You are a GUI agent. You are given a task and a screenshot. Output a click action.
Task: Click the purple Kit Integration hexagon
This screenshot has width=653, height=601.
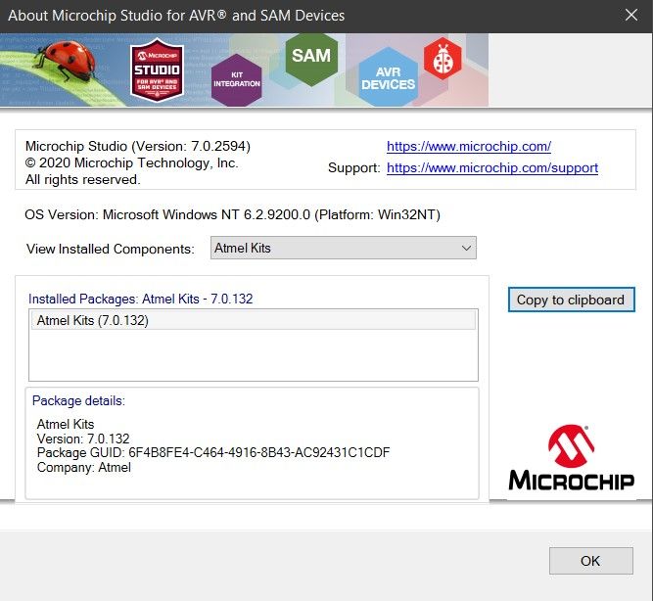coord(237,79)
